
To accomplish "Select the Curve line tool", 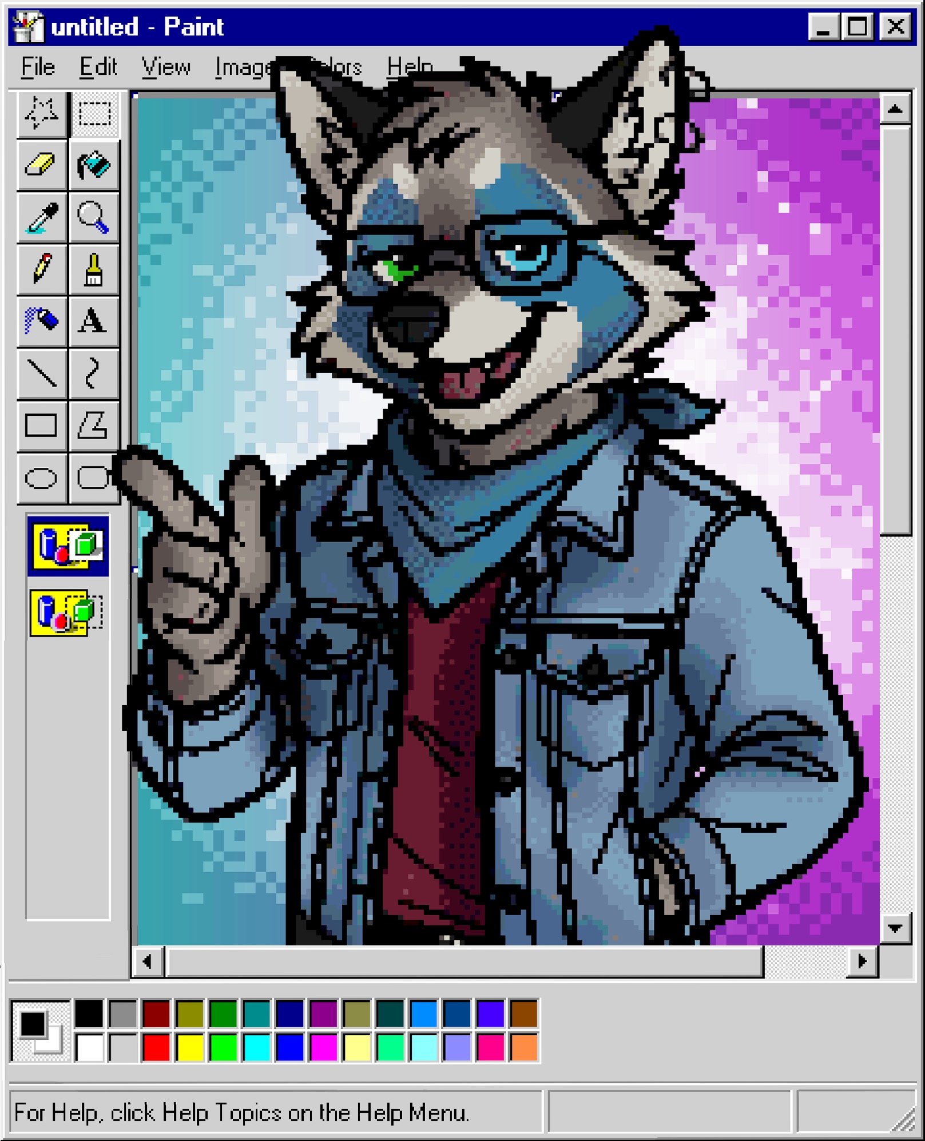I will point(94,373).
